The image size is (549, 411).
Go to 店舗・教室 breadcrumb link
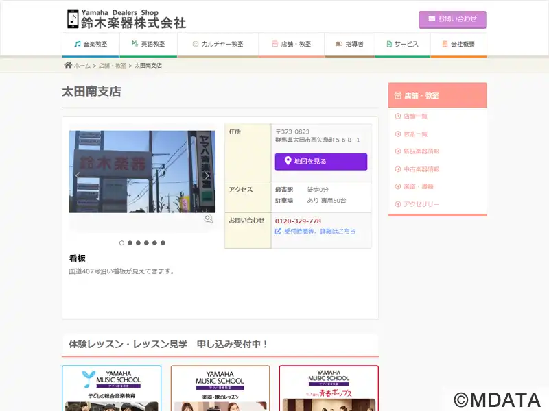pyautogui.click(x=112, y=65)
